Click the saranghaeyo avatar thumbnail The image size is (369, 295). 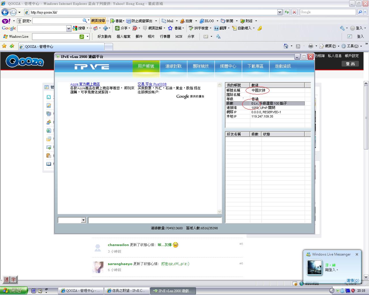tap(98, 267)
